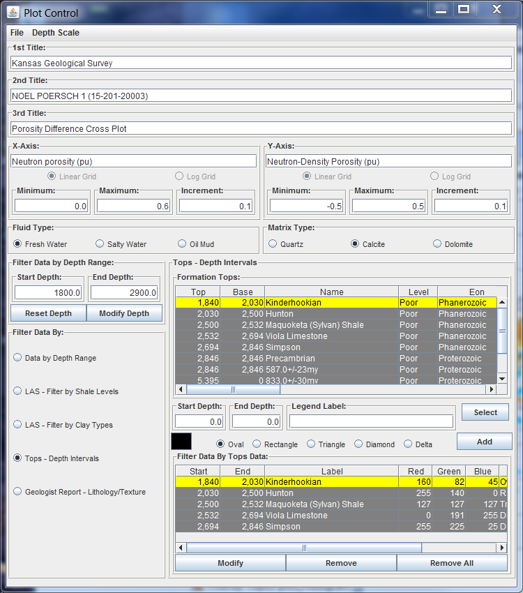The width and height of the screenshot is (523, 593).
Task: Click the Y-Axis Neutron-Density Porosity (pu) field
Action: (x=388, y=161)
